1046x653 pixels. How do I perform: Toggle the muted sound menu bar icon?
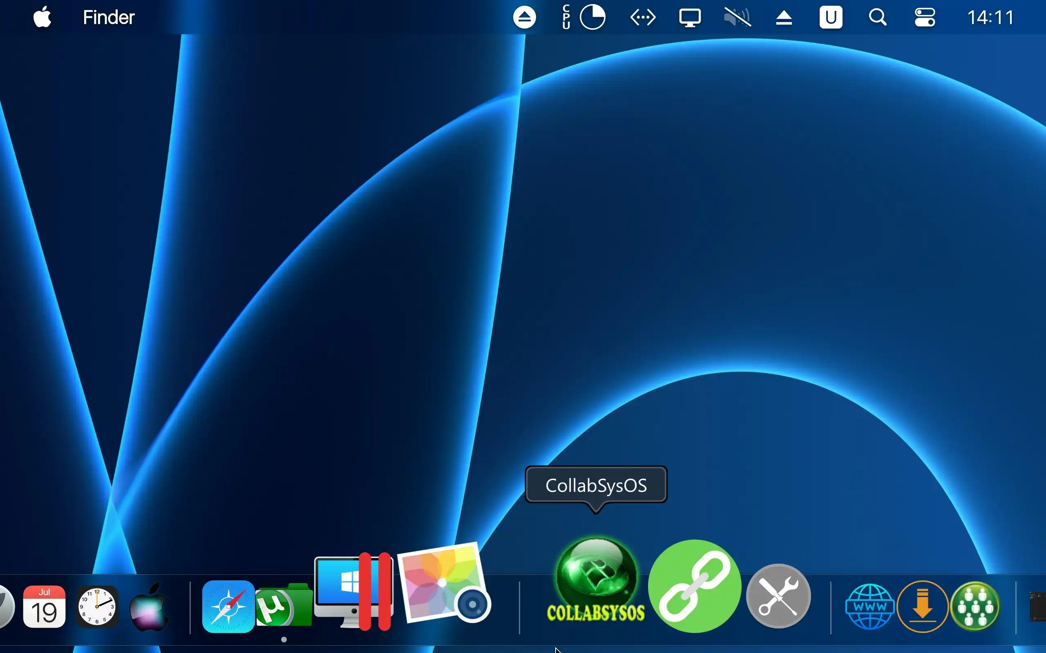(x=737, y=18)
